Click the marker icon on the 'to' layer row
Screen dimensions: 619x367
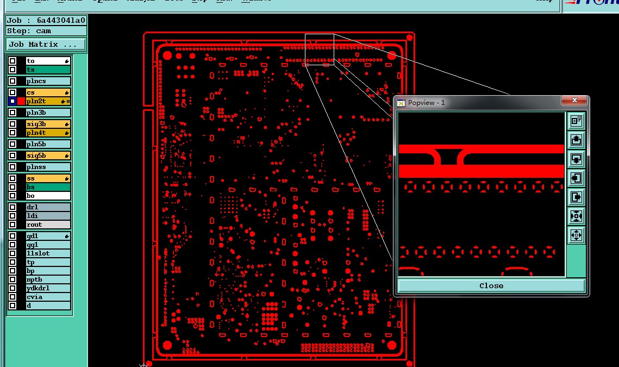[x=67, y=61]
